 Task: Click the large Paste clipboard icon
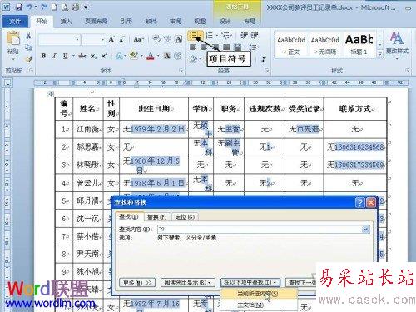(x=13, y=38)
